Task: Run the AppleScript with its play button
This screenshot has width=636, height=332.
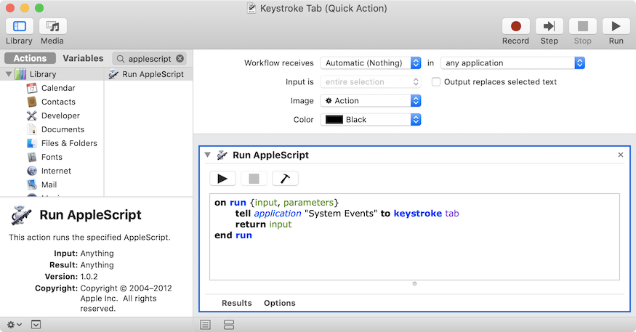Action: click(x=222, y=178)
